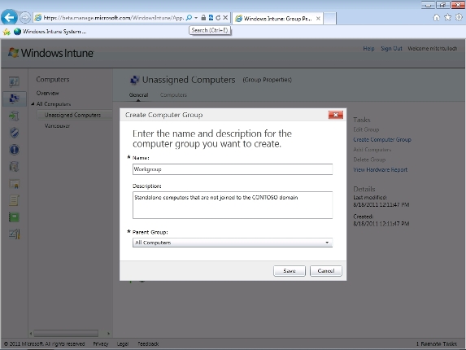Open System Overview workspace icon in sidebar
Image resolution: width=466 pixels, height=350 pixels.
coord(14,81)
